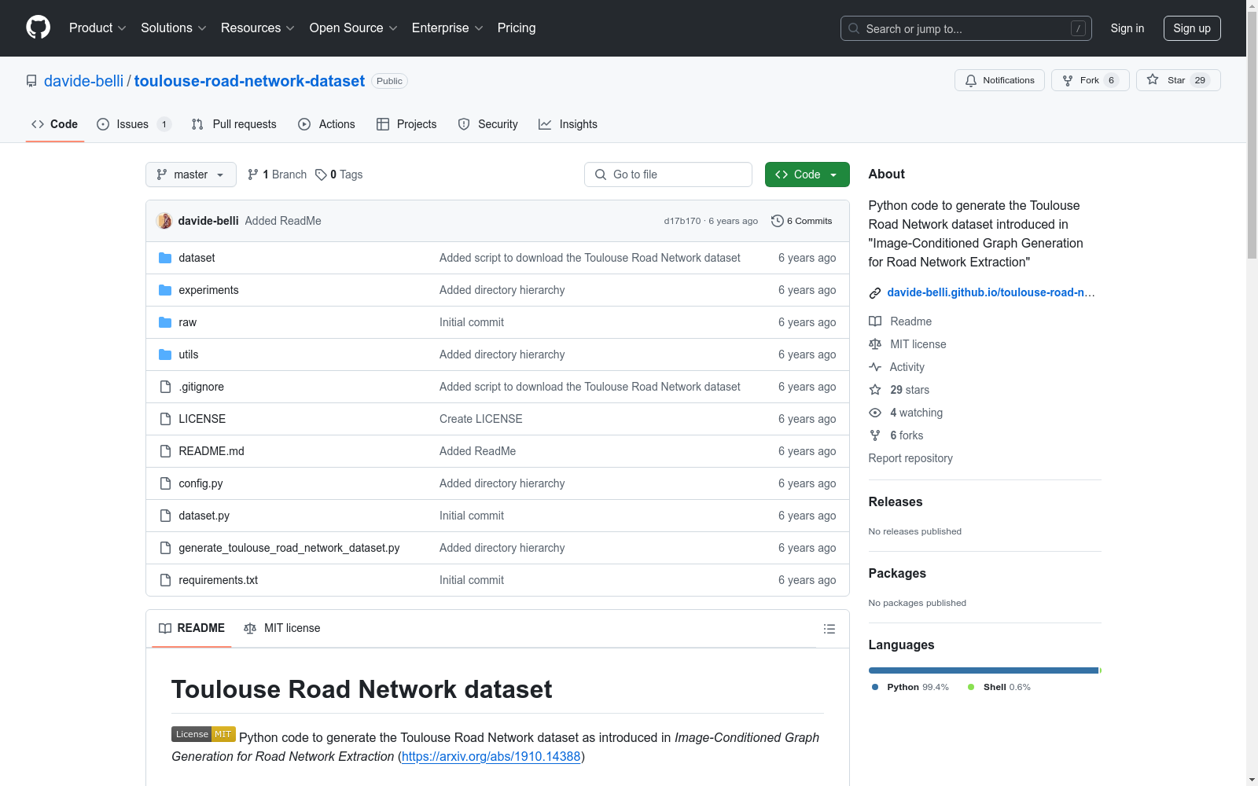Click the book icon beside Readme
Viewport: 1258px width, 786px height.
(875, 321)
